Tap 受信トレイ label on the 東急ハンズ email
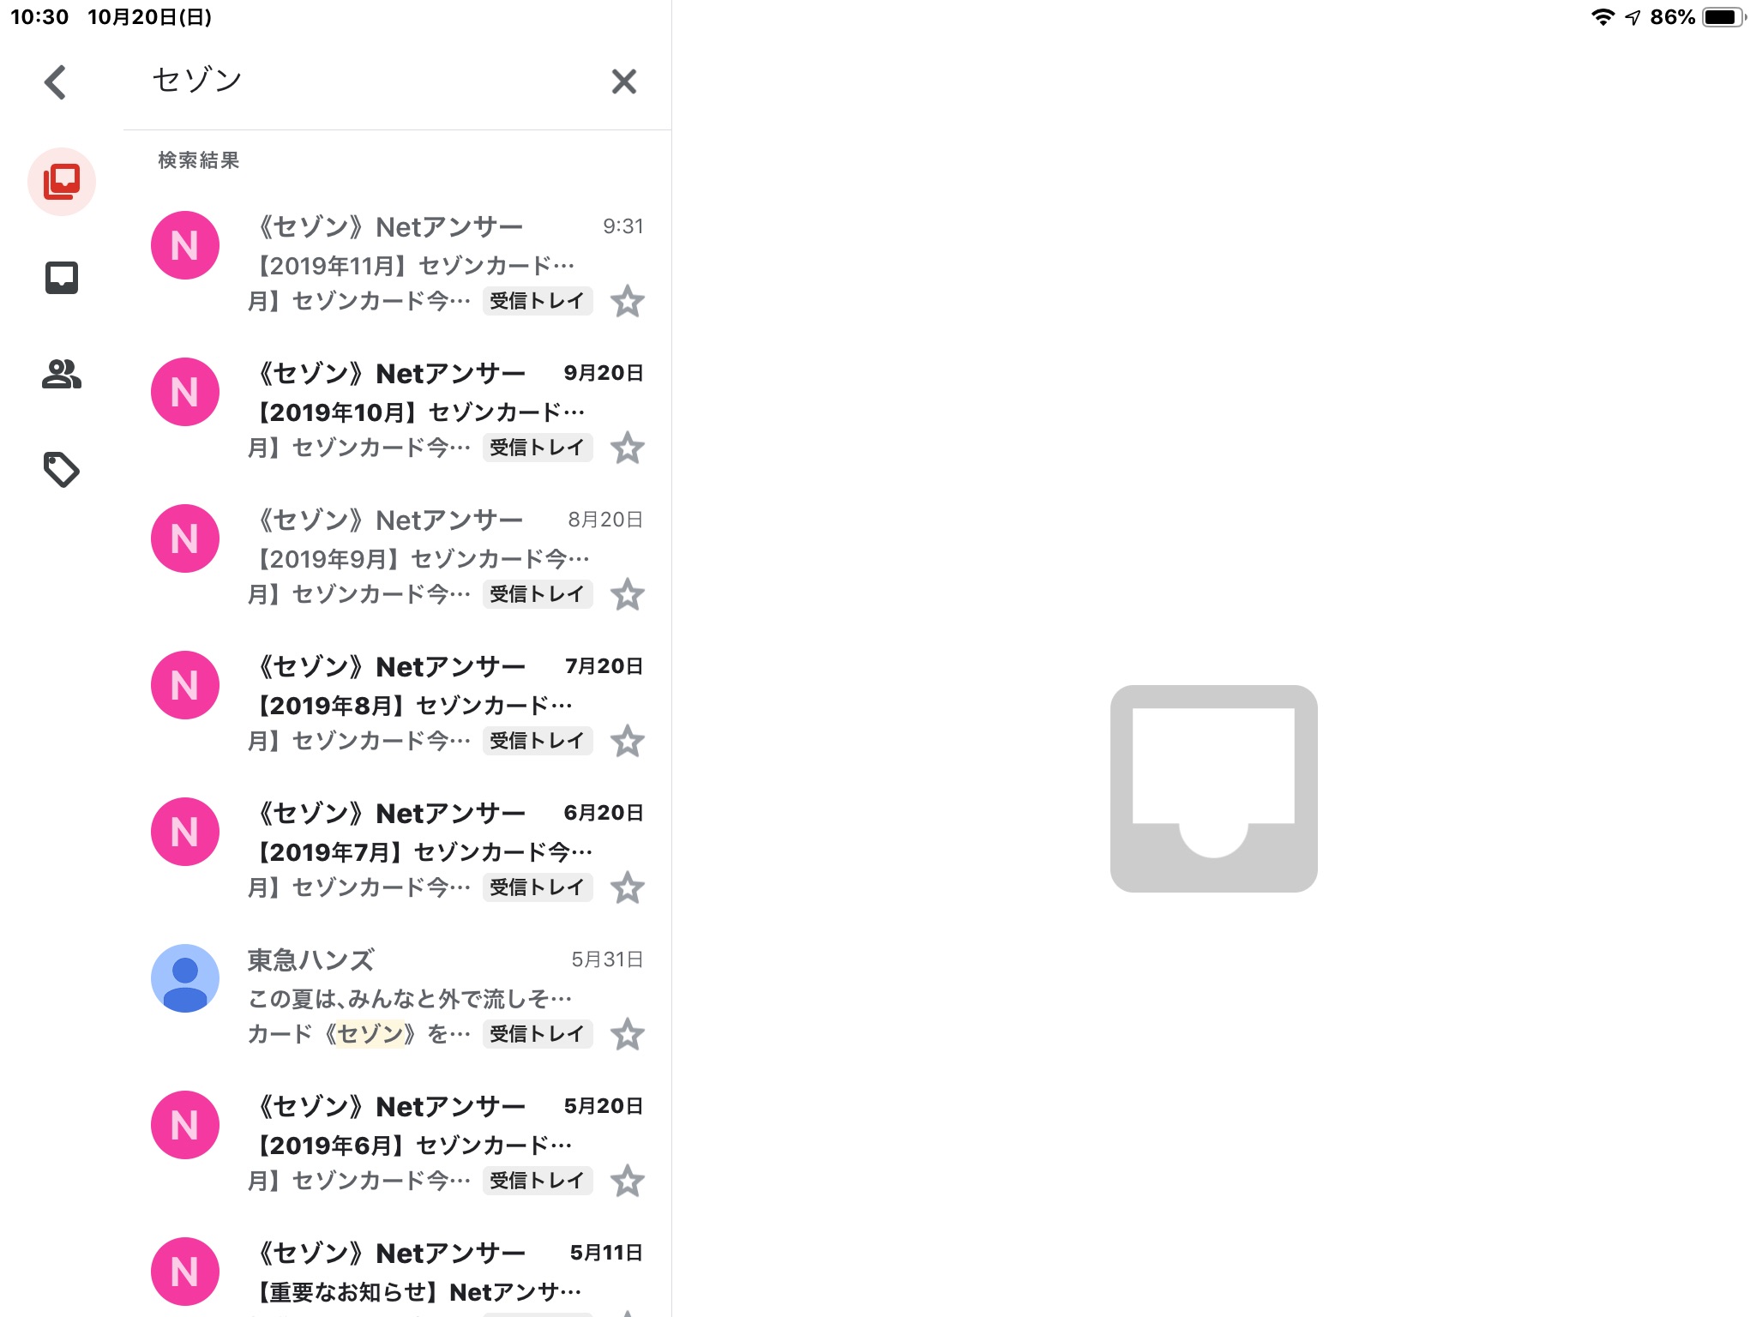1756x1317 pixels. 538,1034
